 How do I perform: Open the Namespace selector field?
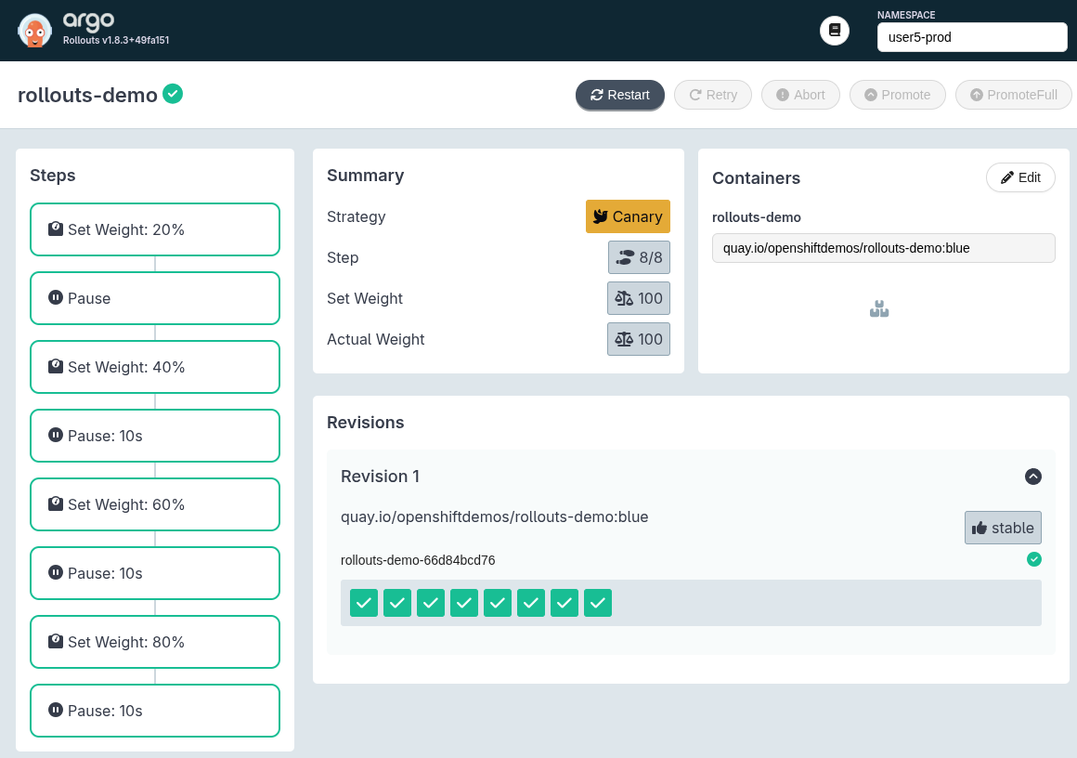point(971,38)
